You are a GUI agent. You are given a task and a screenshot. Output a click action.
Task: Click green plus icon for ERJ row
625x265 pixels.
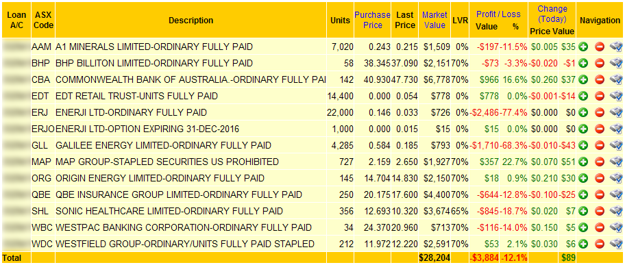tap(584, 113)
